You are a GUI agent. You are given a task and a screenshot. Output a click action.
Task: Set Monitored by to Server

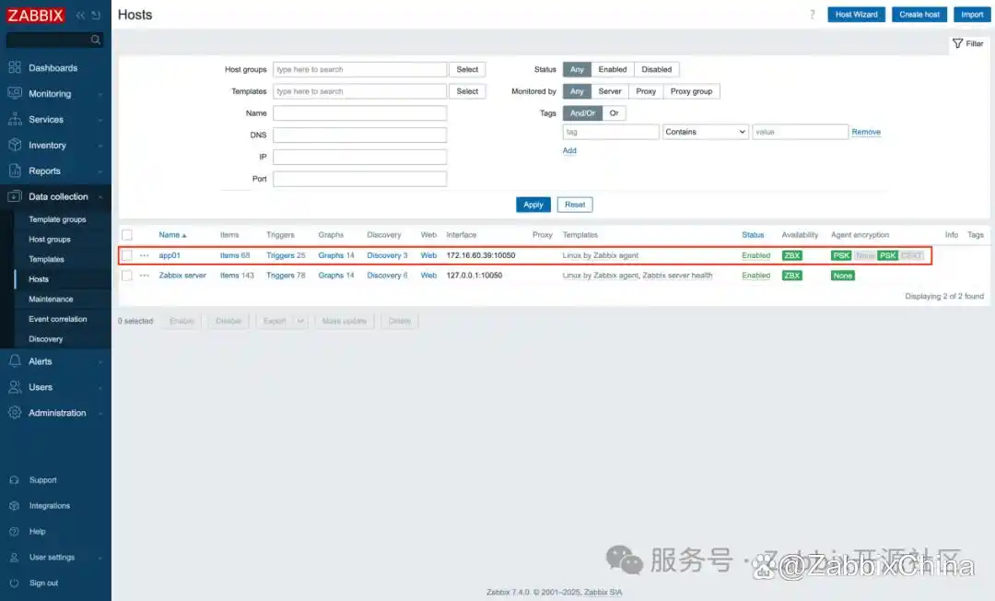(610, 91)
